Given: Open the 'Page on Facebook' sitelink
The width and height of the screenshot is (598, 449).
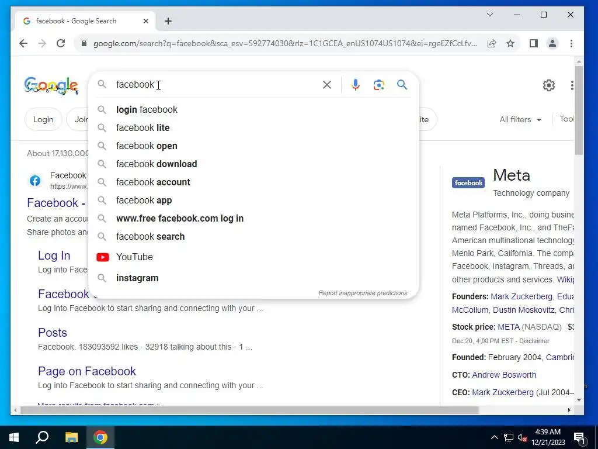Looking at the screenshot, I should (x=87, y=371).
